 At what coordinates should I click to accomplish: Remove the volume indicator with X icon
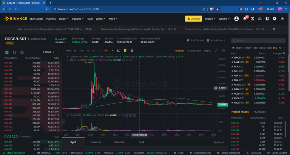click(134, 115)
